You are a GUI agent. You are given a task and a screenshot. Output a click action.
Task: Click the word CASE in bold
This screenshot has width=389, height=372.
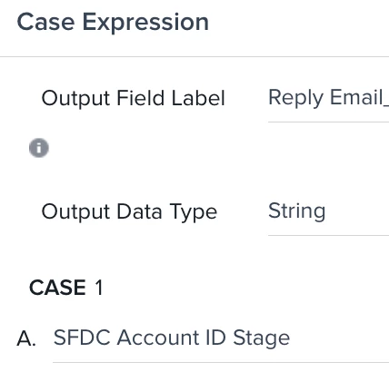[57, 288]
